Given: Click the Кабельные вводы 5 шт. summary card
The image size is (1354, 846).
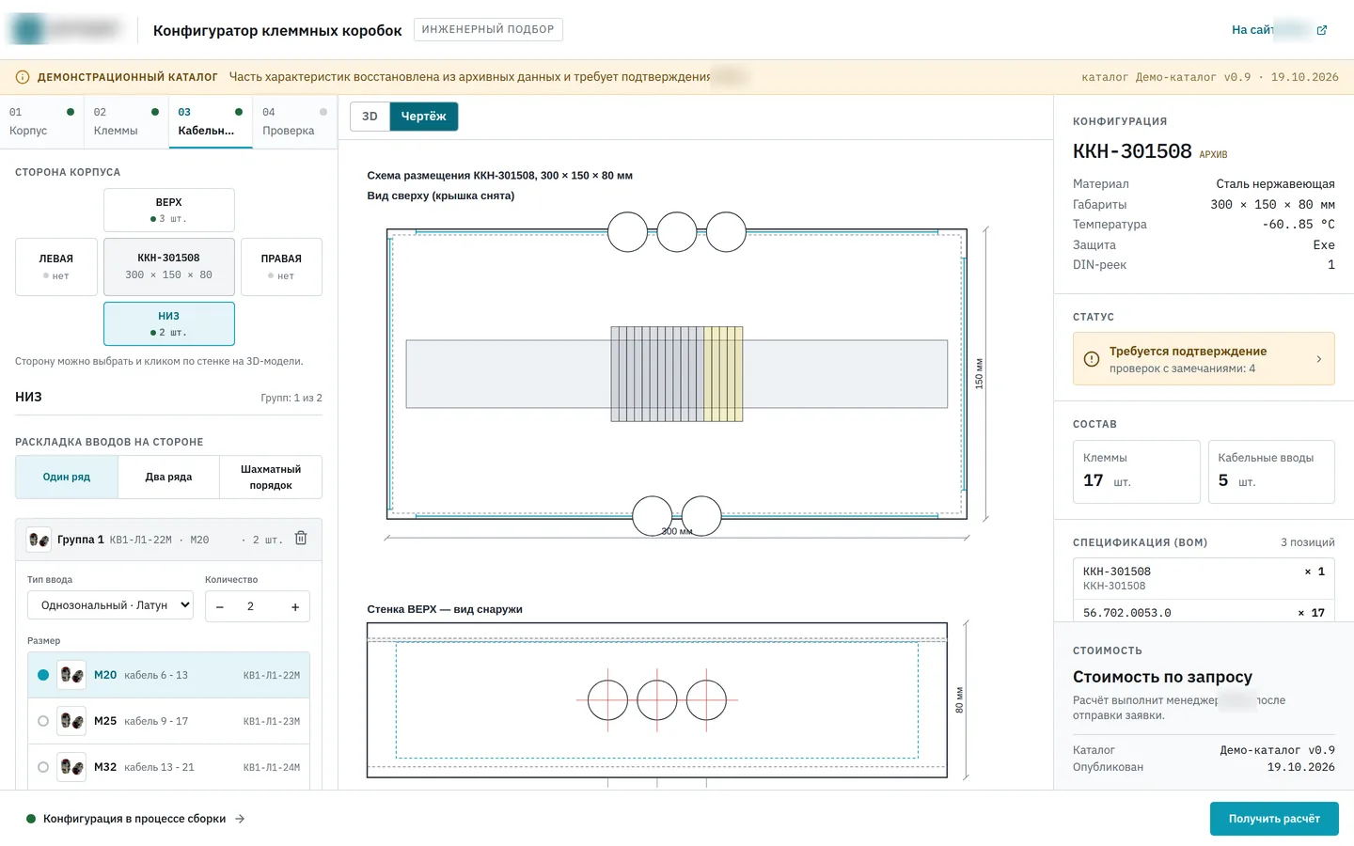Looking at the screenshot, I should [x=1271, y=472].
